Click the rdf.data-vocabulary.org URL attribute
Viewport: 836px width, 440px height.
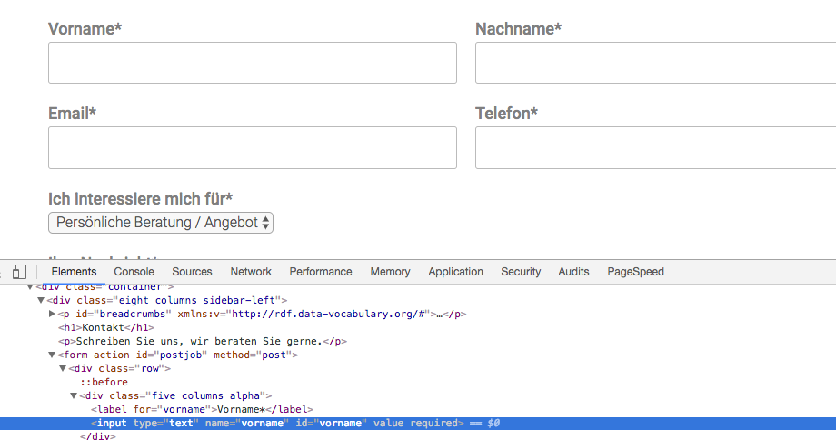coord(328,315)
